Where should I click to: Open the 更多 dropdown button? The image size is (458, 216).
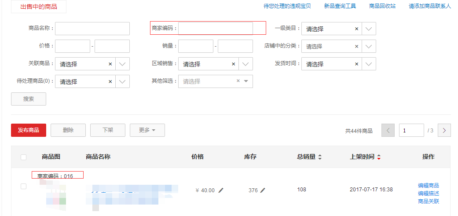(x=147, y=130)
